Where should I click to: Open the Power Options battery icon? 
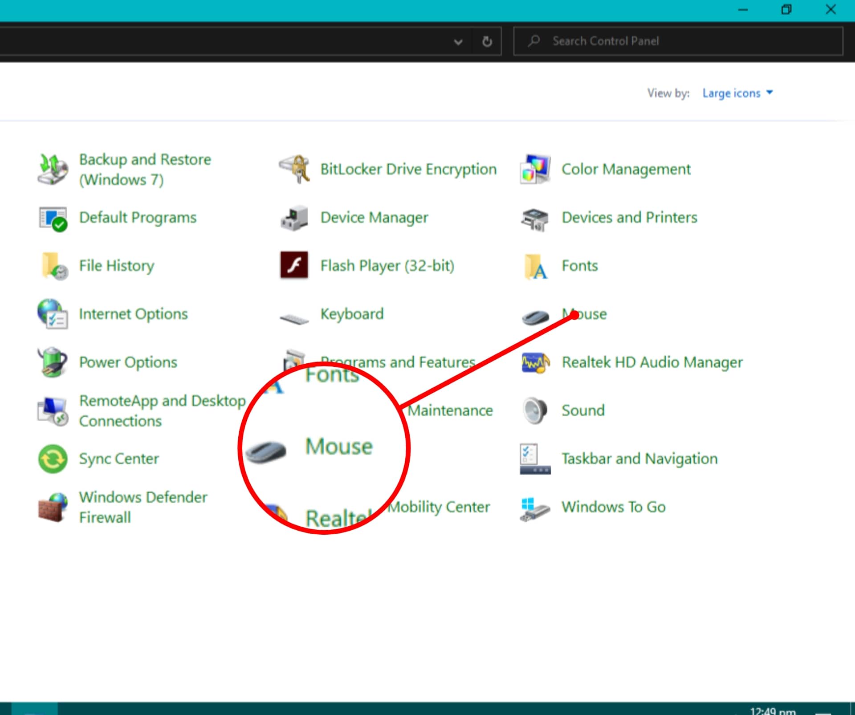coord(53,362)
